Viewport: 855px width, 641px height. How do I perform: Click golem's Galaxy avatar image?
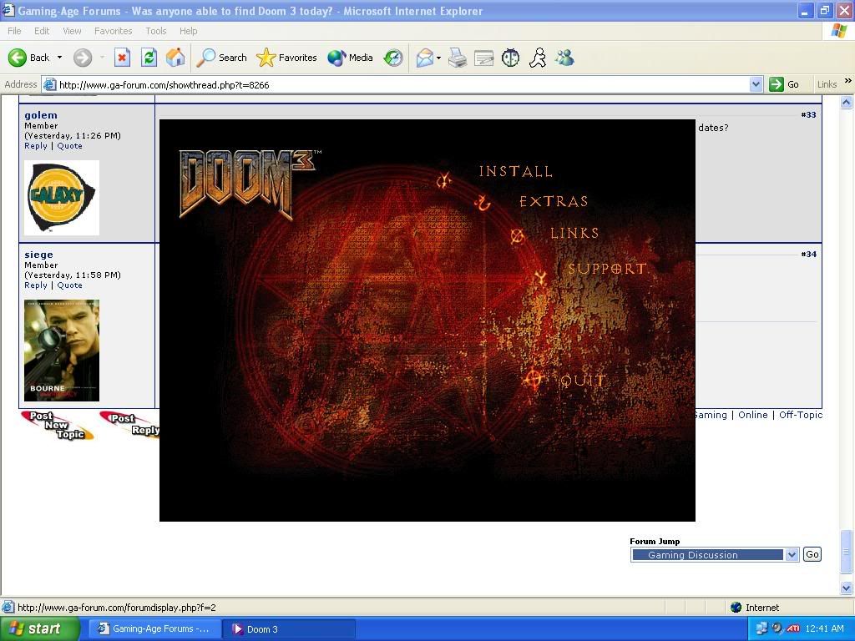62,197
